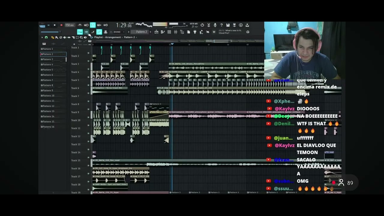Click Playlist horizontal scrollbar above the ruler
This screenshot has height=216, width=384.
pos(178,41)
